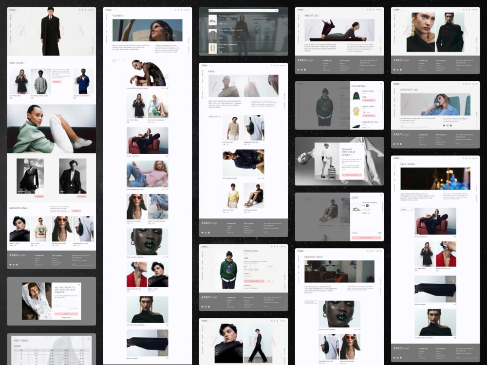Screen dimensions: 487x365
Task: Open search icon in Men page header
Action: point(271,66)
